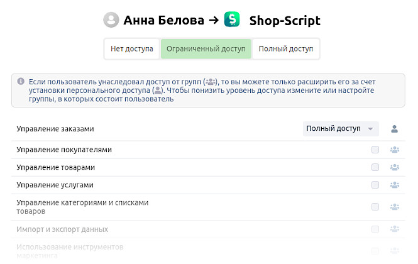This screenshot has width=418, height=264.
Task: Click group icon in product management row
Action: click(395, 167)
